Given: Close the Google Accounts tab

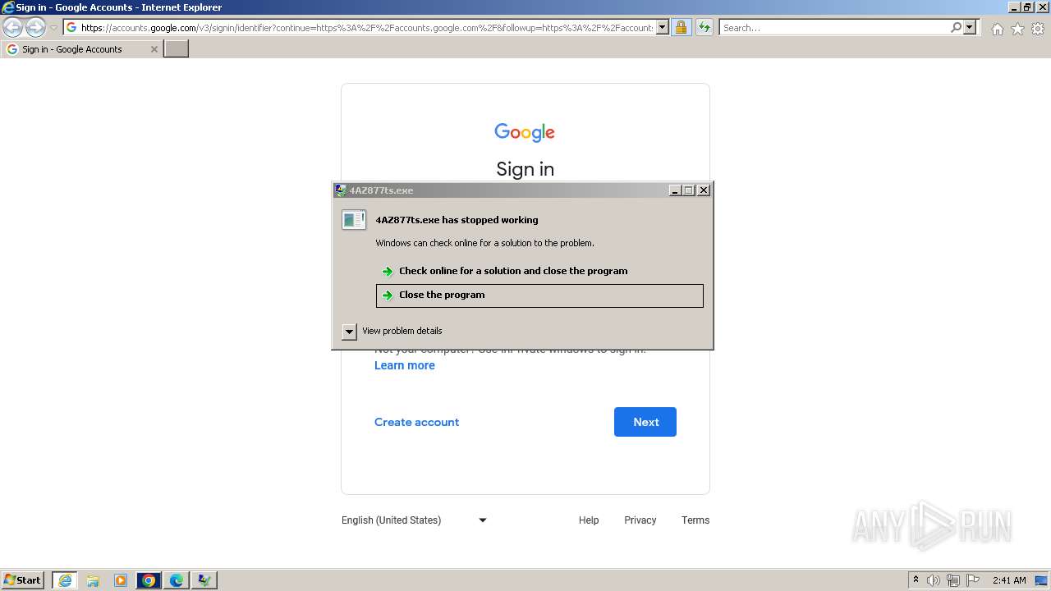Looking at the screenshot, I should 154,49.
